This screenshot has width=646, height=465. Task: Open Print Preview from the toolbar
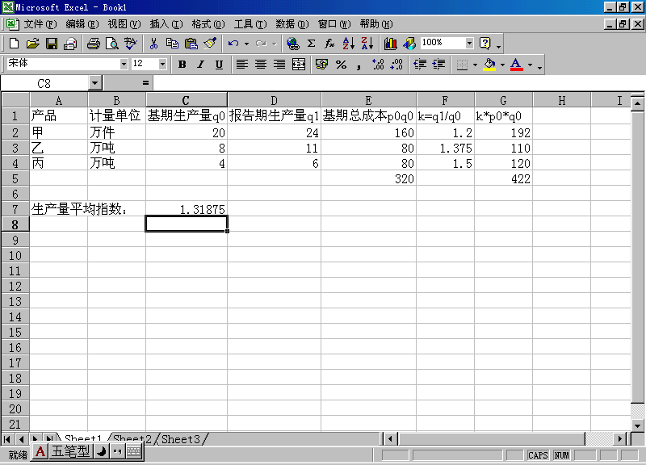tap(111, 43)
